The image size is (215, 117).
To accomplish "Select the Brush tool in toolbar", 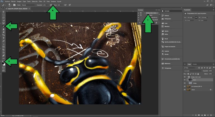I will click(x=3, y=26).
